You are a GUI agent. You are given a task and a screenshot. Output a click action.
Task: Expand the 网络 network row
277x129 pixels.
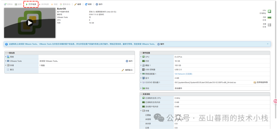tap(6, 57)
